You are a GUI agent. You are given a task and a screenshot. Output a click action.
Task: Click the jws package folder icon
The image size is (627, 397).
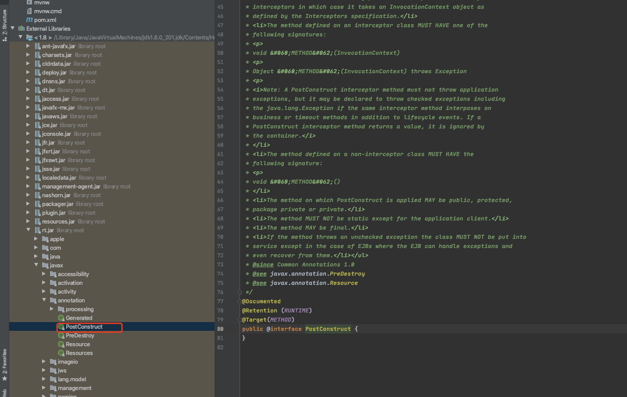[53, 370]
